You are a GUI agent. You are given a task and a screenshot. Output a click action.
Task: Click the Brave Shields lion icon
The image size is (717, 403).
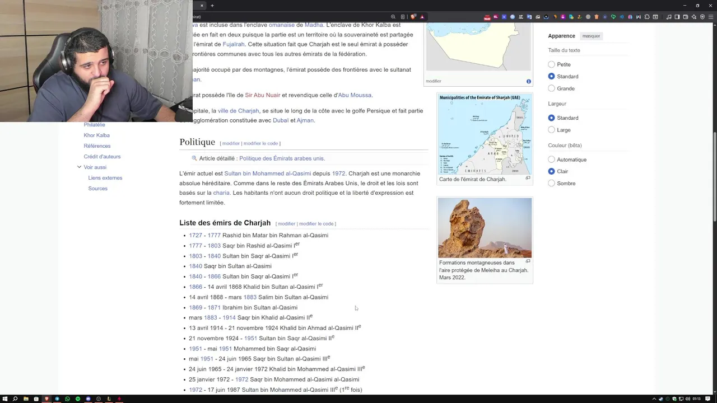coord(413,17)
